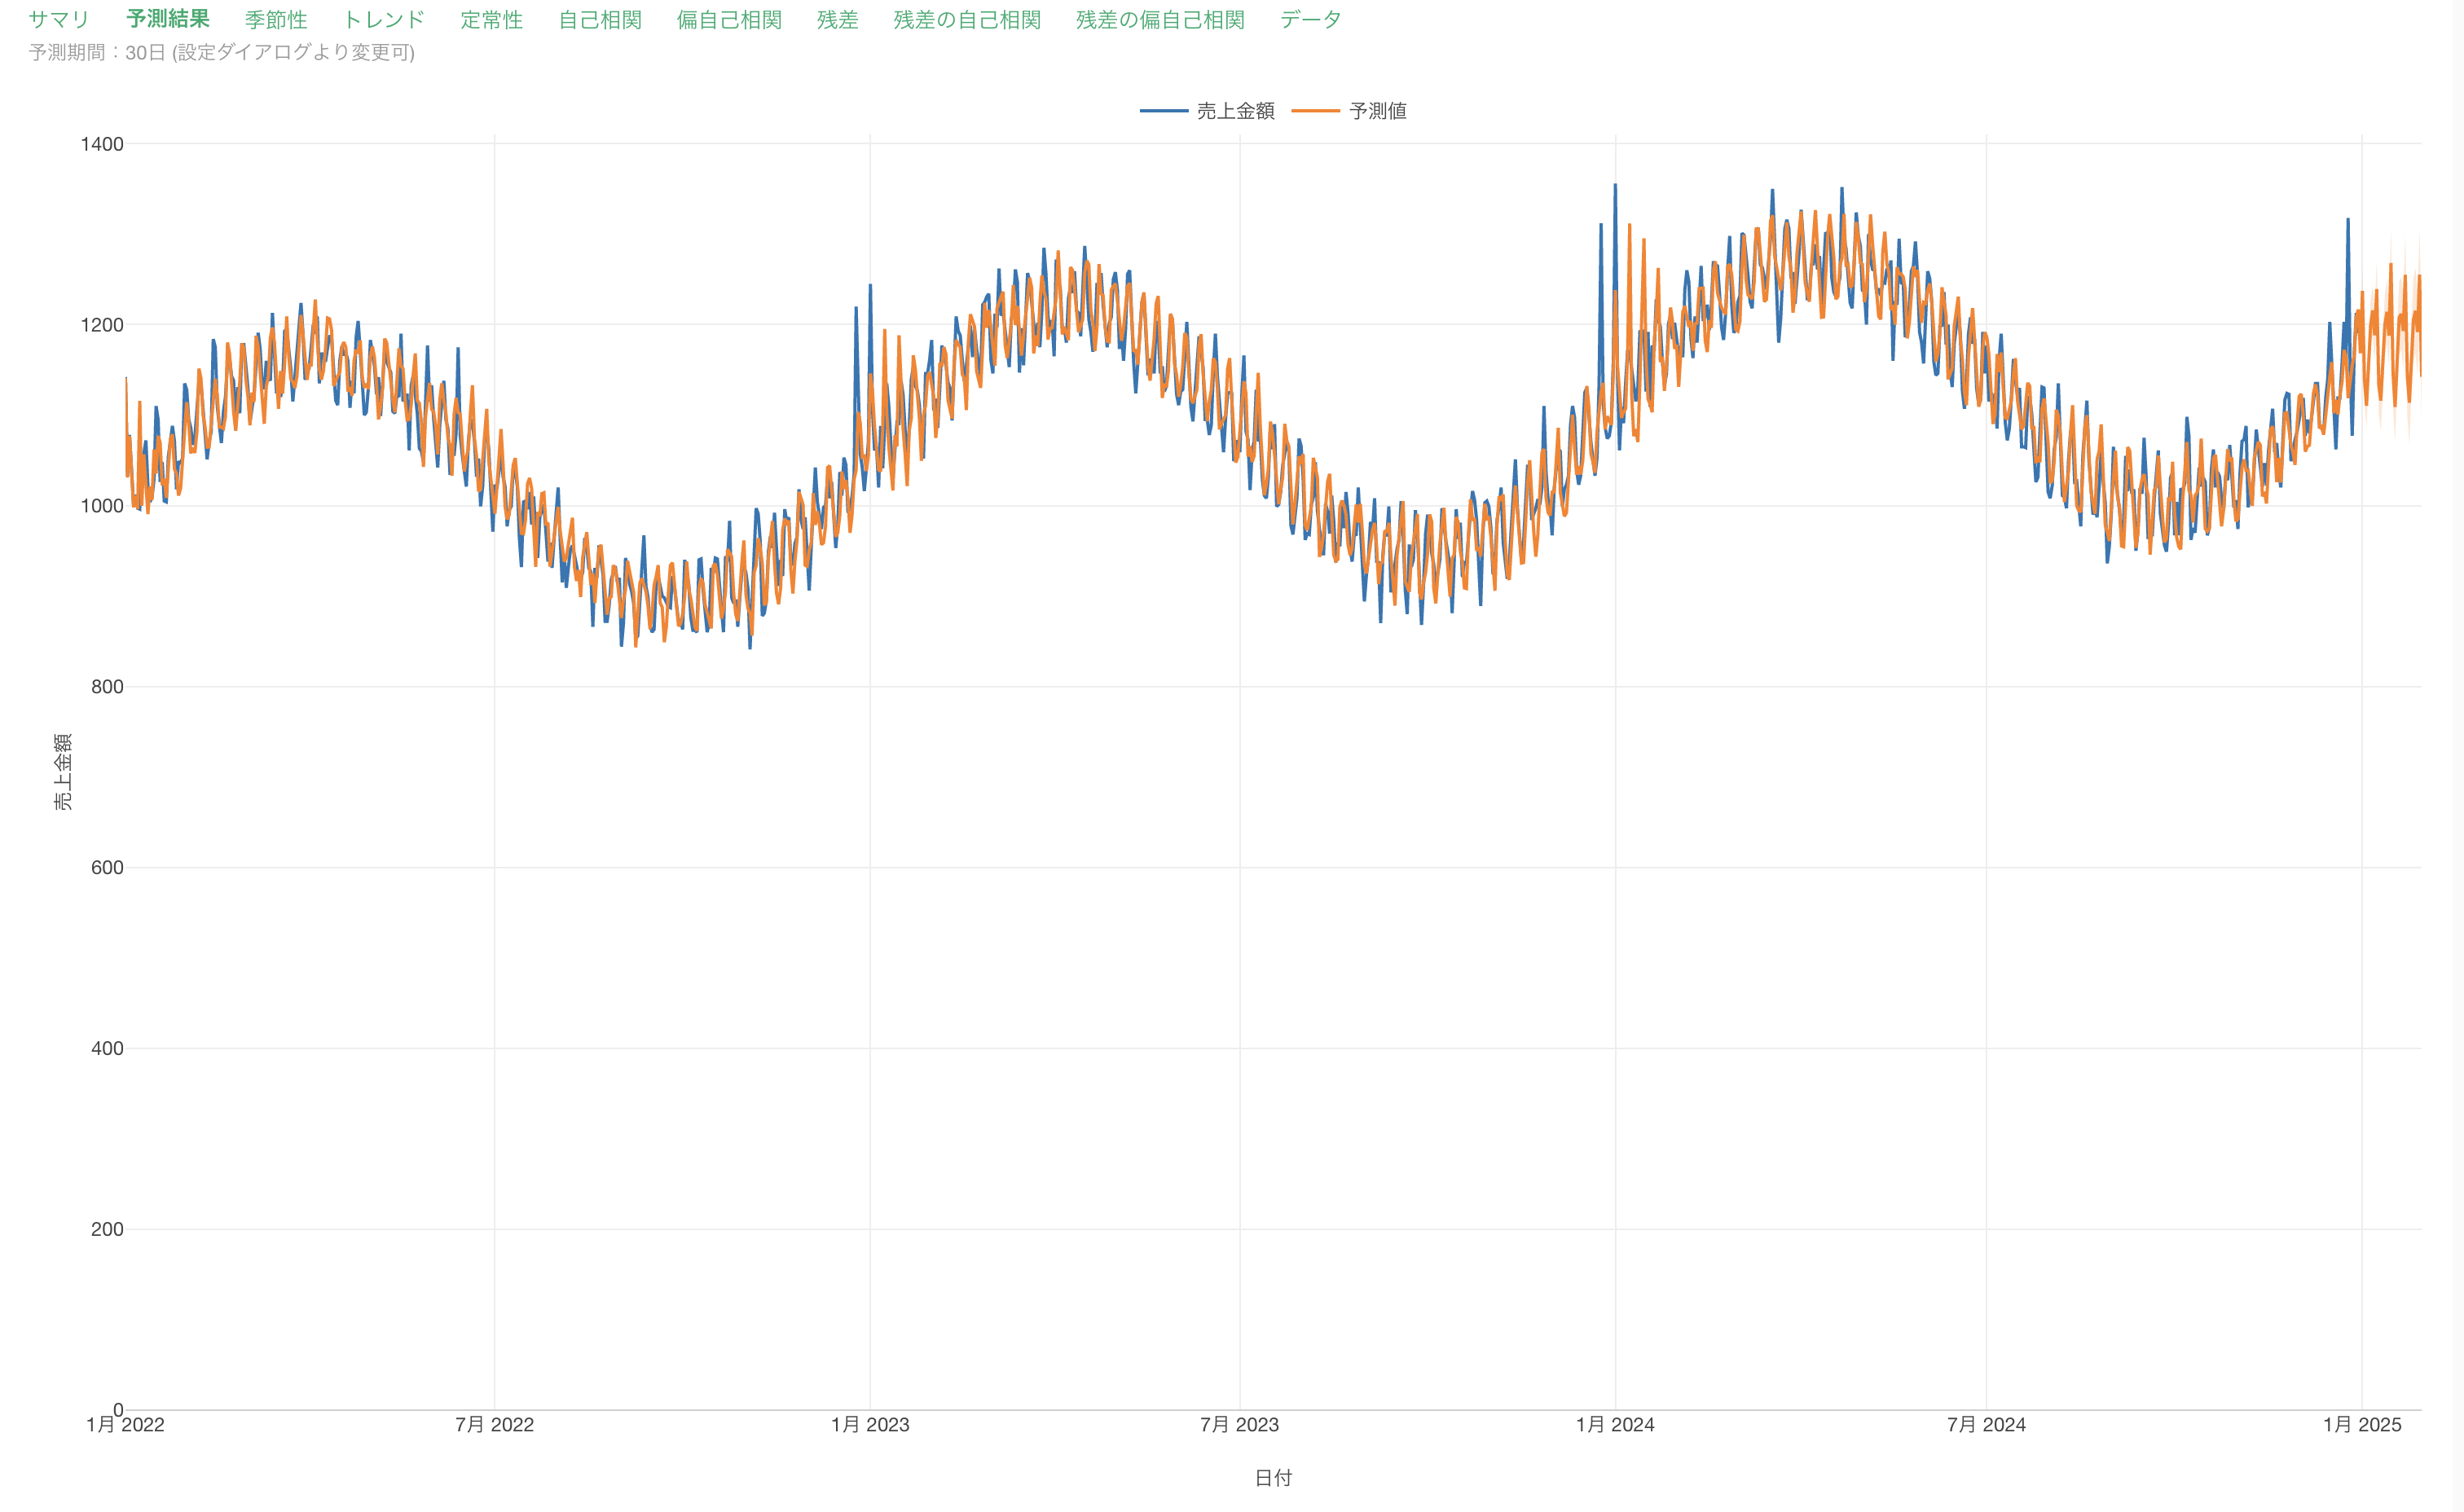Screen dimensions: 2464x1512
Task: Open the サマリ tab
Action: 59,20
